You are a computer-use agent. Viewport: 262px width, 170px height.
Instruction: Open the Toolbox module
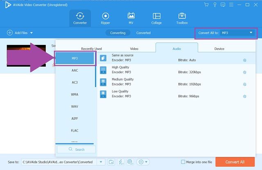pyautogui.click(x=182, y=18)
